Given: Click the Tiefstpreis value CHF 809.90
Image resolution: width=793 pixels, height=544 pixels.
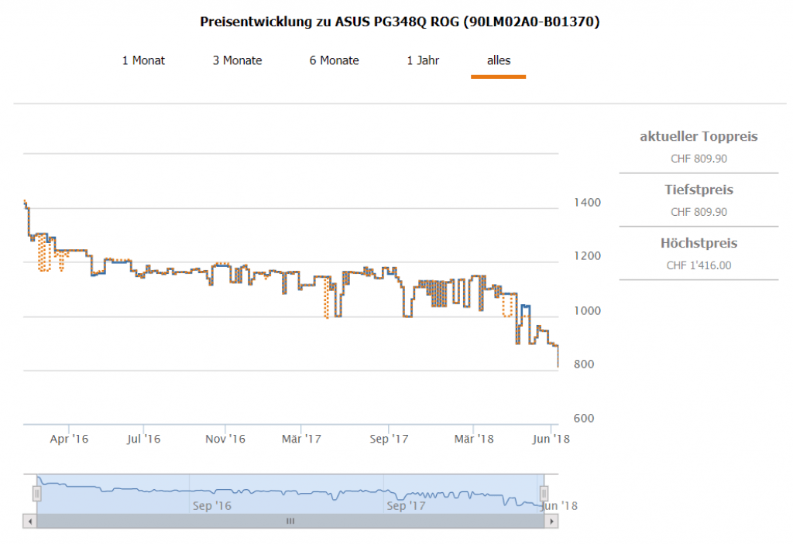Looking at the screenshot, I should [699, 212].
